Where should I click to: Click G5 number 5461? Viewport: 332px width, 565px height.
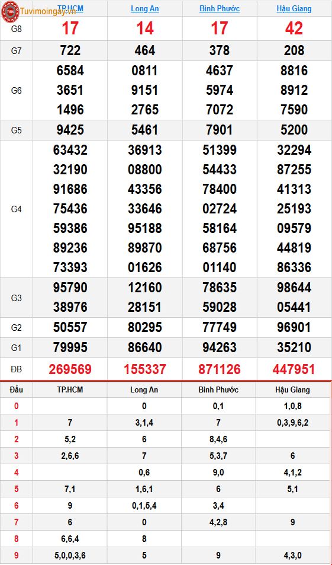click(144, 130)
